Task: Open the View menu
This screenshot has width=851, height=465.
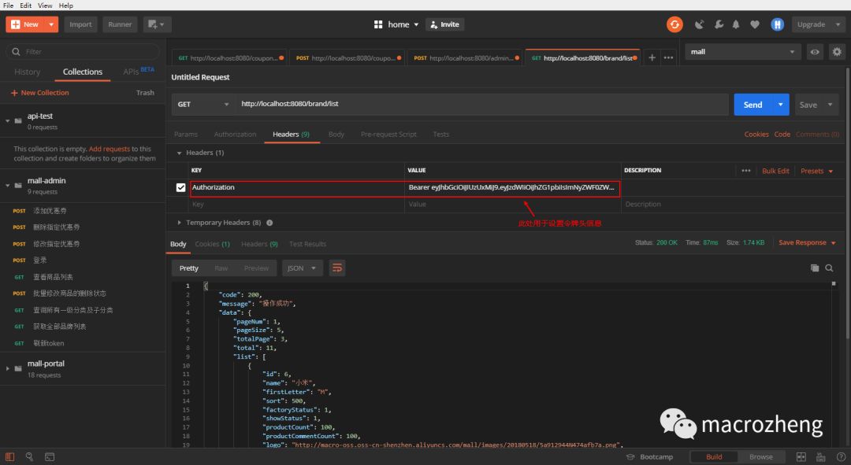Action: 45,6
